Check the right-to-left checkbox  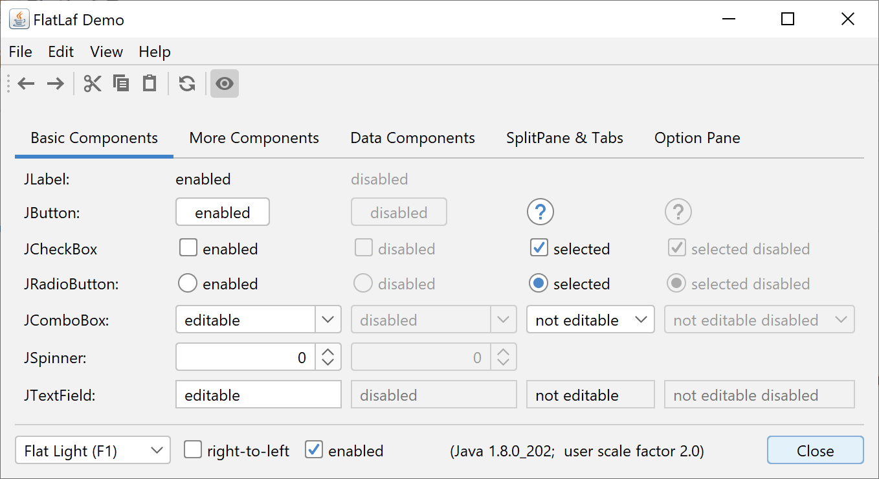[193, 450]
